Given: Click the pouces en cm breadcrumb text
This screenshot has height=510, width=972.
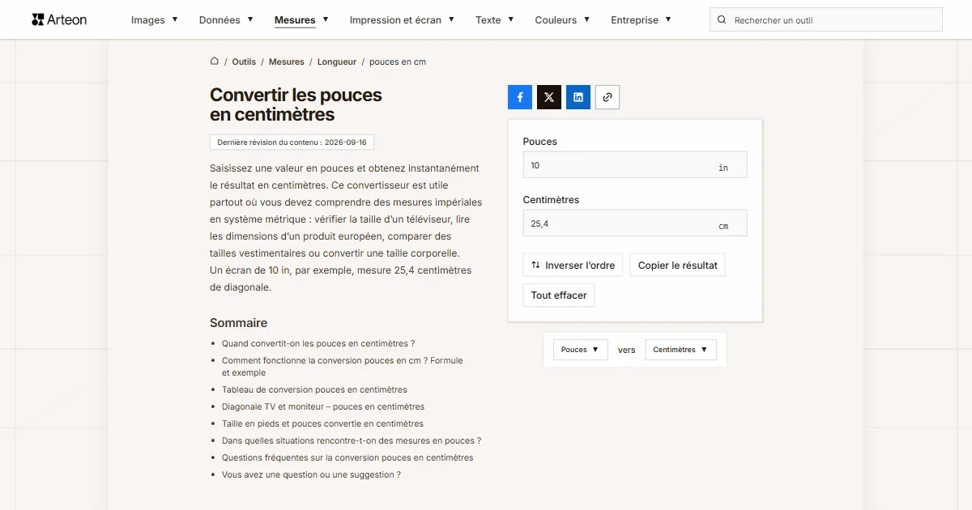Looking at the screenshot, I should tap(398, 62).
